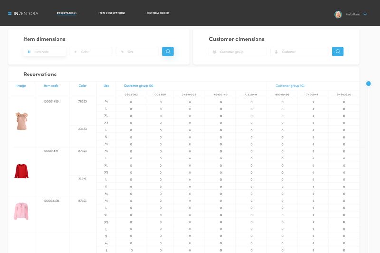The image size is (380, 253).
Task: Click the Item dimensions search button
Action: pyautogui.click(x=168, y=52)
